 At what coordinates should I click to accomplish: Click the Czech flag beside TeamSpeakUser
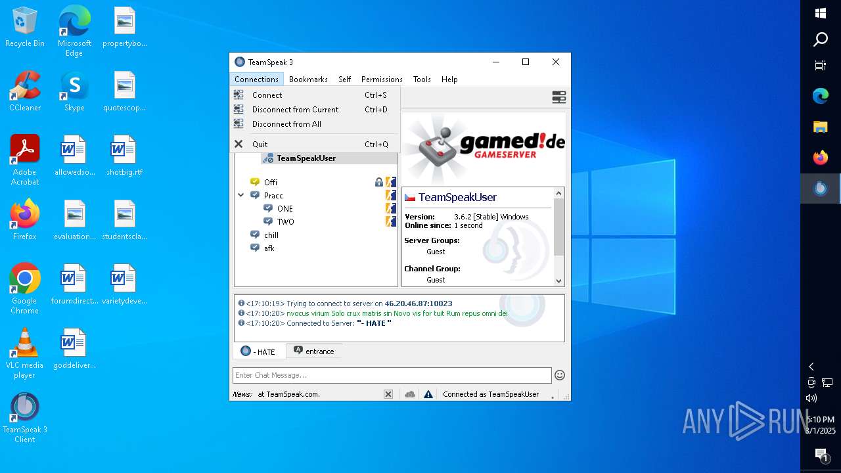pyautogui.click(x=410, y=197)
